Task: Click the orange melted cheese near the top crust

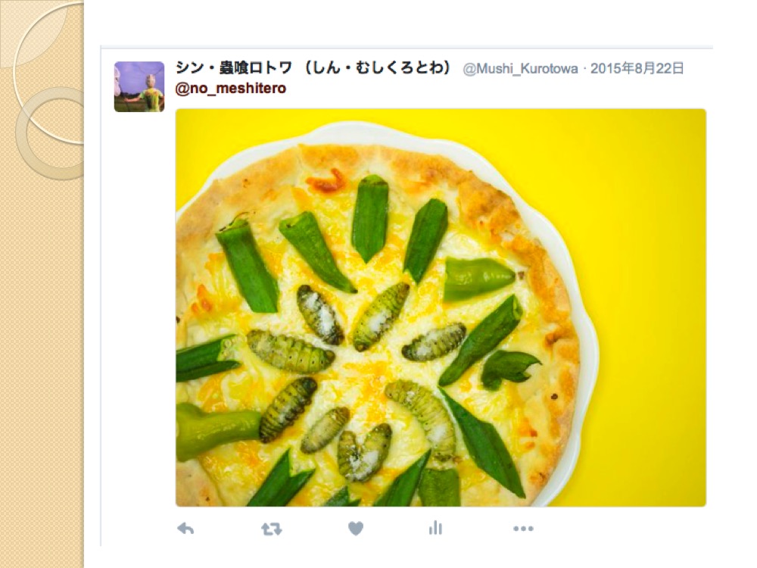Action: 329,179
